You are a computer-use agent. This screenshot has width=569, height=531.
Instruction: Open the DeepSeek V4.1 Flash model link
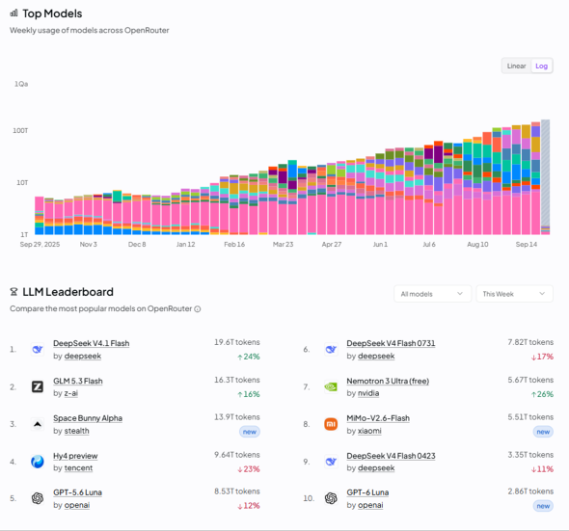[91, 343]
